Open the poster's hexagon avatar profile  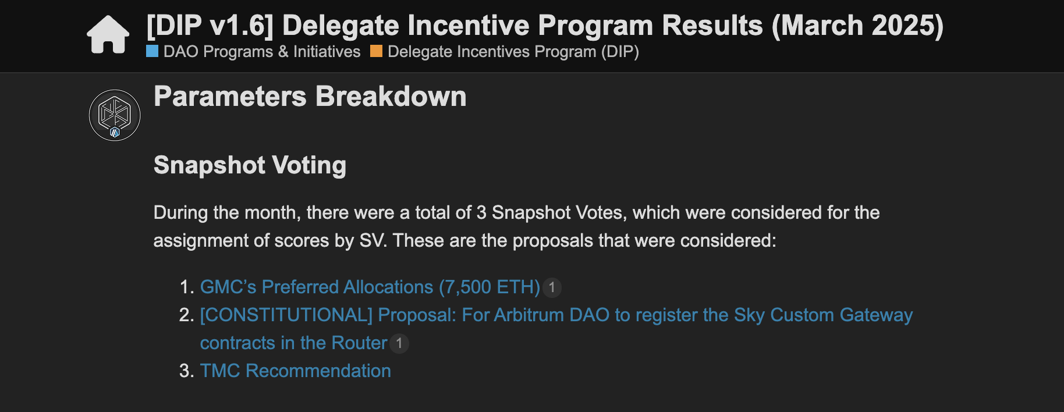pos(115,115)
